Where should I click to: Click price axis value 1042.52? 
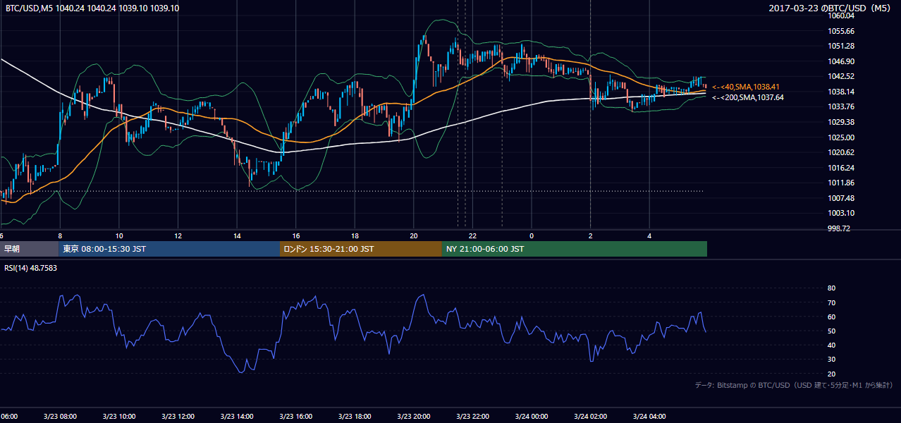coord(841,76)
